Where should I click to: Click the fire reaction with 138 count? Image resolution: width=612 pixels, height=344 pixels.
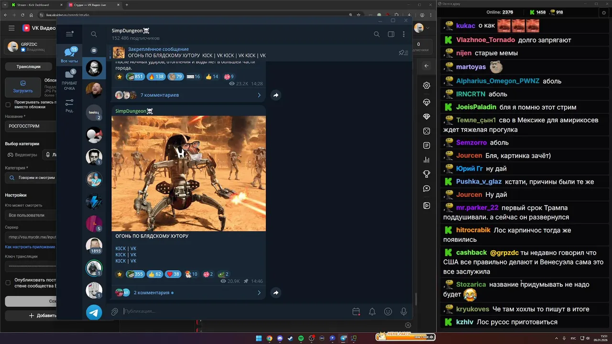tap(156, 76)
